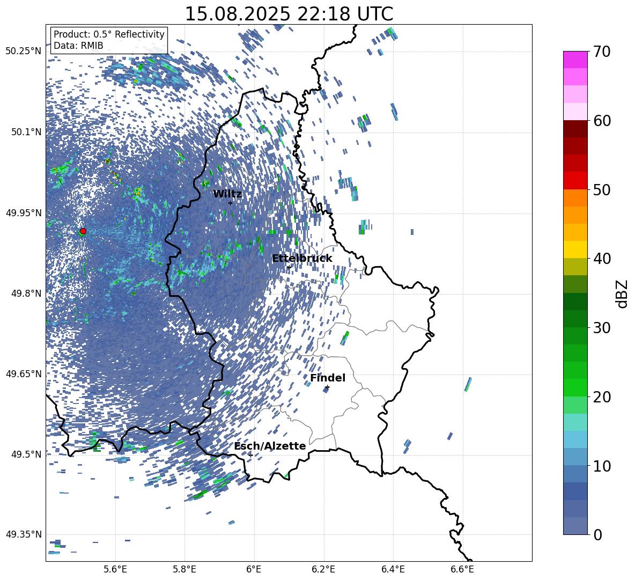Image resolution: width=635 pixels, height=580 pixels.
Task: Click the 5.6°E longitude label
Action: click(115, 569)
